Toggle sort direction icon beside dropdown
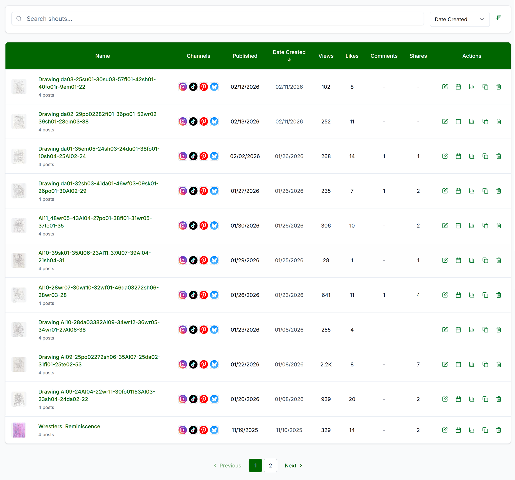This screenshot has height=480, width=515. 499,18
